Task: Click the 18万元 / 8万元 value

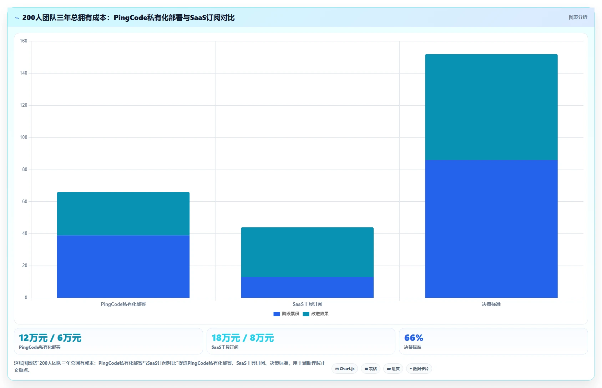Action: coord(243,338)
